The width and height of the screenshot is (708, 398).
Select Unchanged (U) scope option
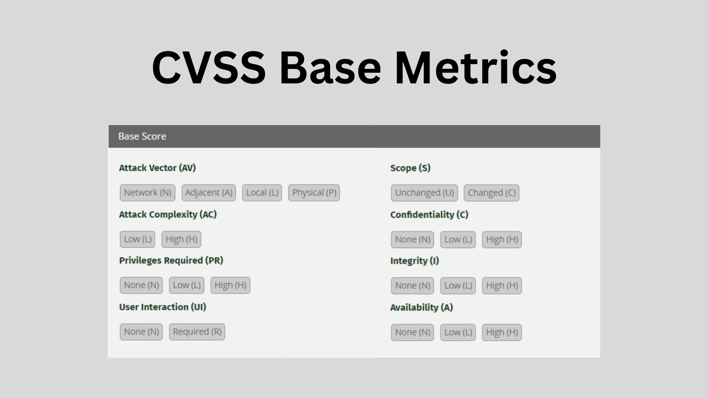[x=424, y=192]
